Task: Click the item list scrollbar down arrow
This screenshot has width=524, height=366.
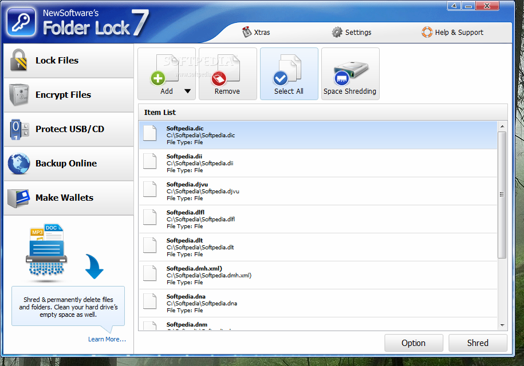Action: 503,326
